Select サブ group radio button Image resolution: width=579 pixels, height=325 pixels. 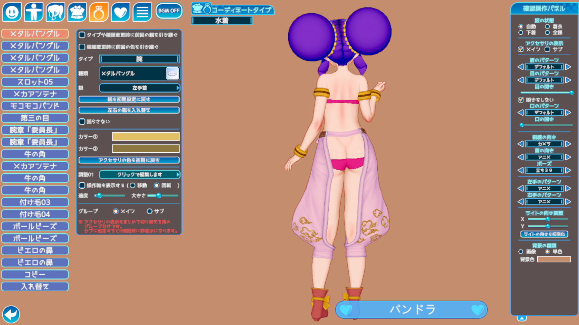click(150, 211)
